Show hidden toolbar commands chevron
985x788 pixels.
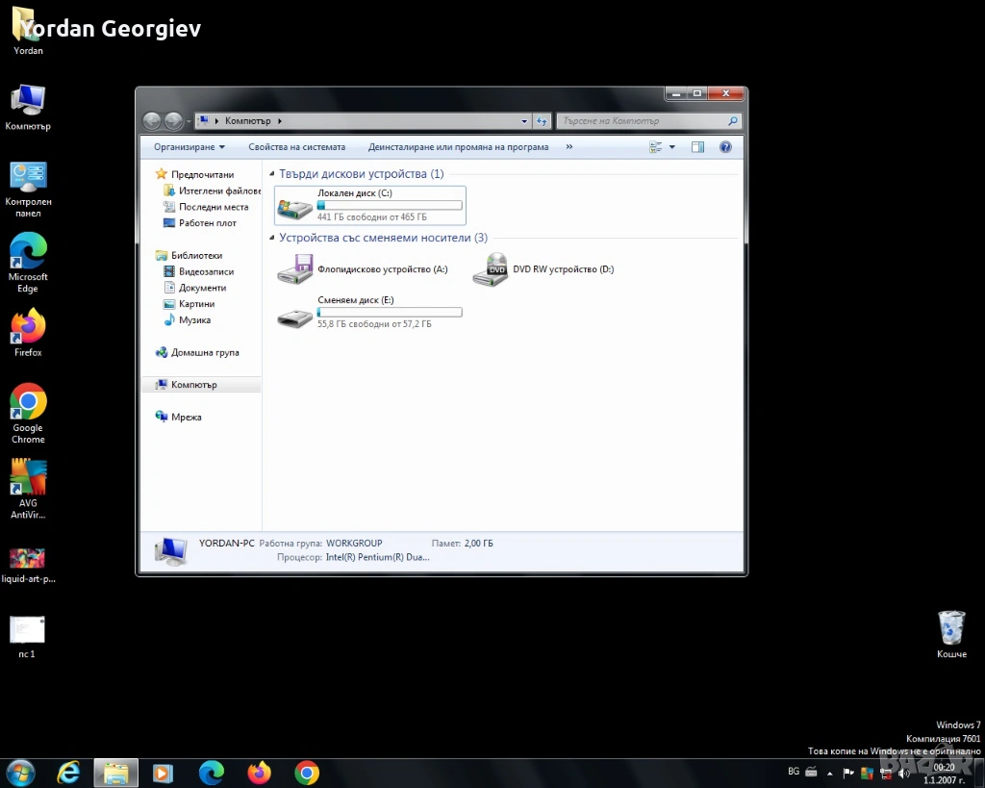coord(568,147)
